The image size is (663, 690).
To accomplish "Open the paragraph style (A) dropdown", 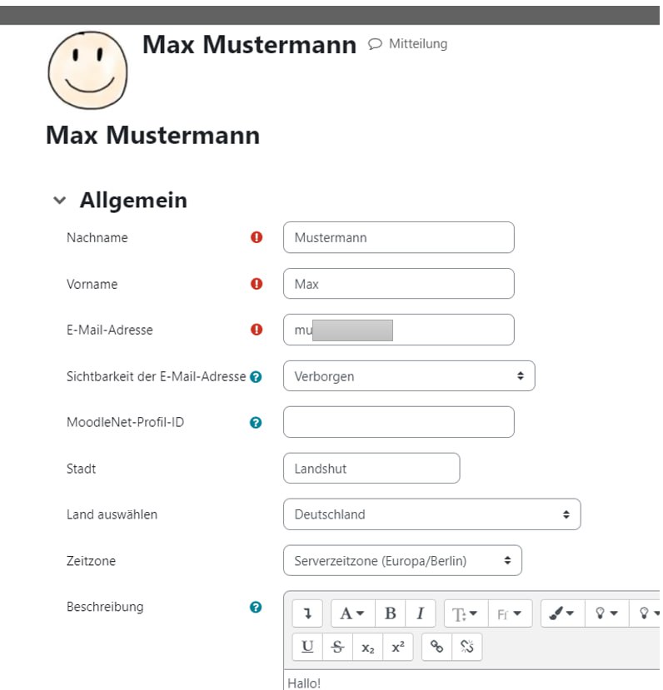I will pos(353,613).
